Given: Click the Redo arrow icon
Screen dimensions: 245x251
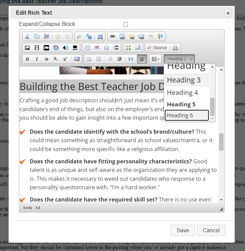Looking at the screenshot, I should click(x=67, y=36).
